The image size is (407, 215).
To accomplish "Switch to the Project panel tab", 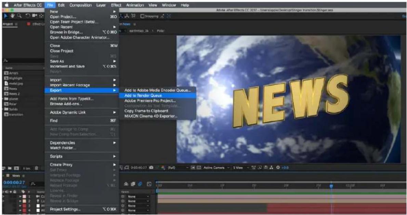I will click(8, 24).
